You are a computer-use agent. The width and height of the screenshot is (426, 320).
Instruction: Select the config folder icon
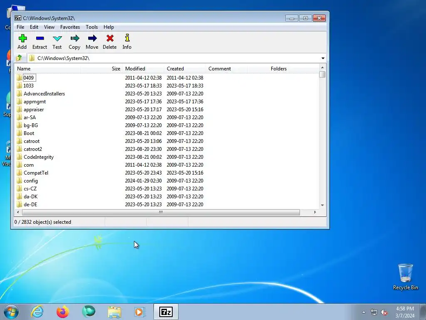[x=19, y=181]
